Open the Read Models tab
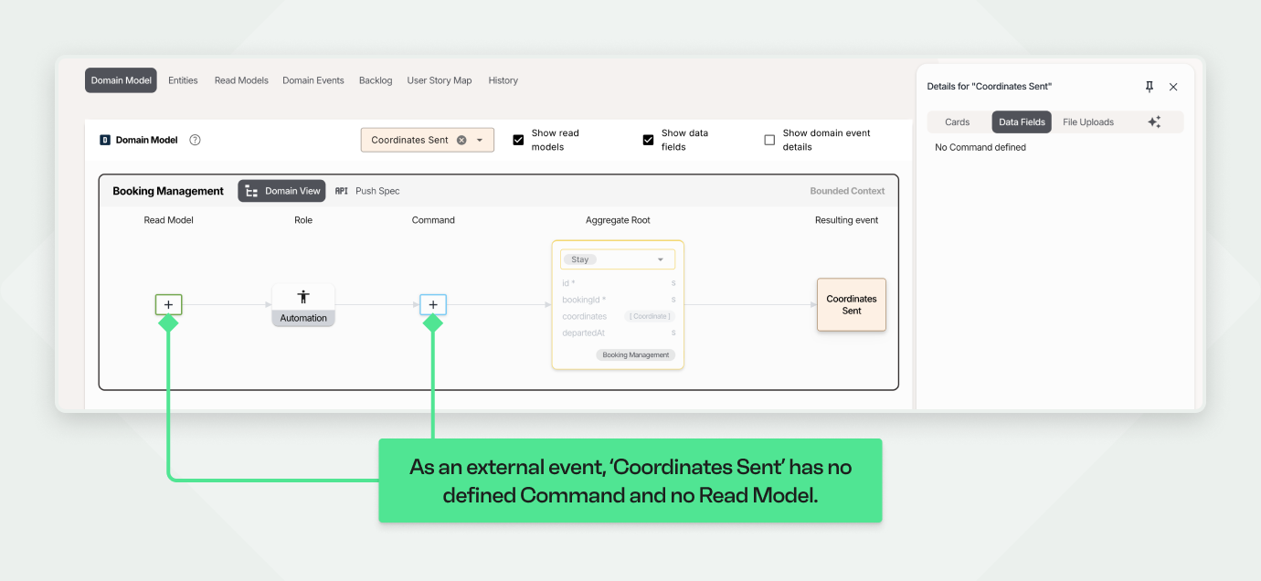Screen dimensions: 1261x581 pyautogui.click(x=241, y=80)
